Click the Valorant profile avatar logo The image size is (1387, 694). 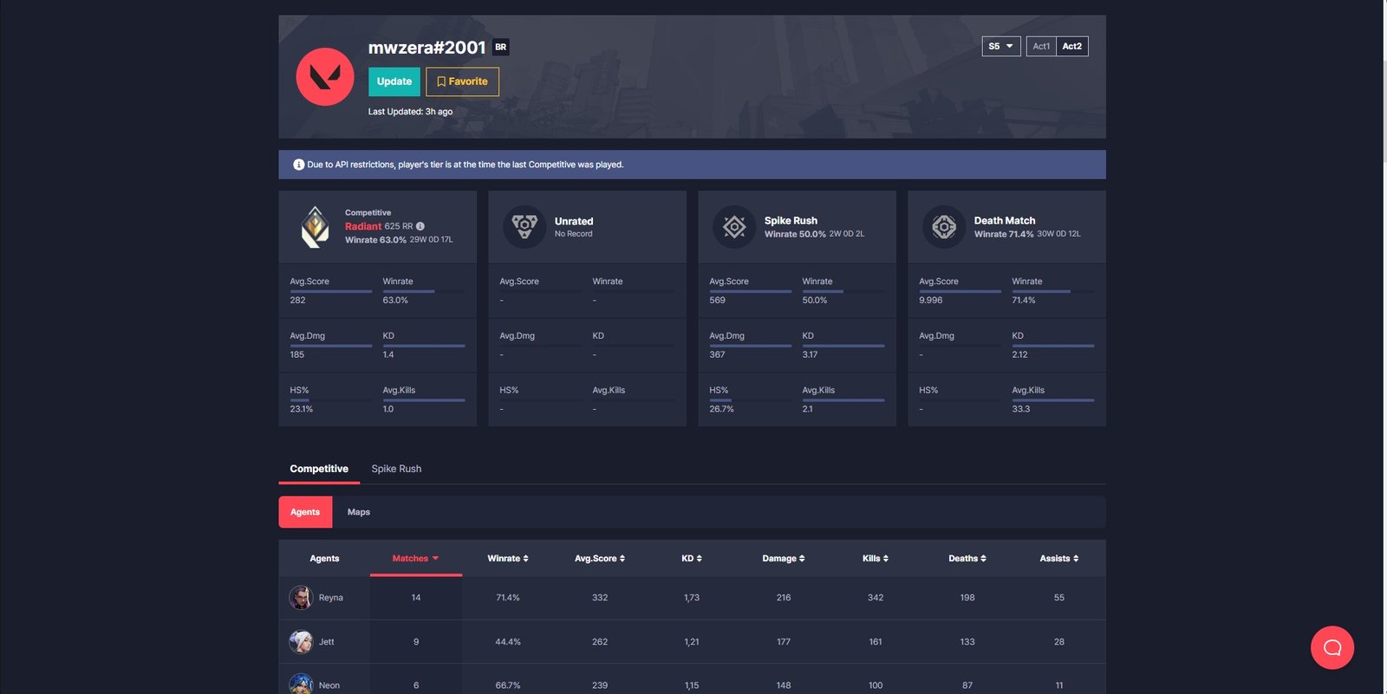(x=325, y=77)
